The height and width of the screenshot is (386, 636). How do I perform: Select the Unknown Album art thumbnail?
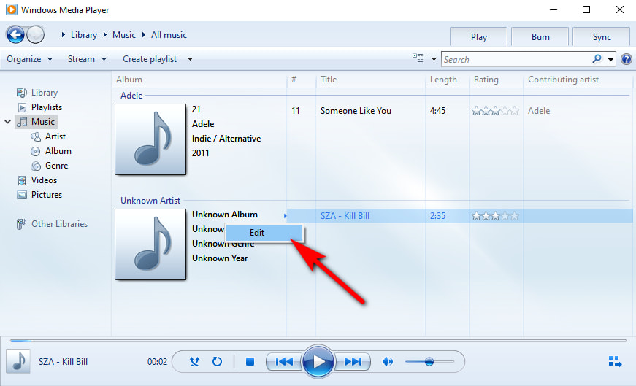tap(150, 244)
